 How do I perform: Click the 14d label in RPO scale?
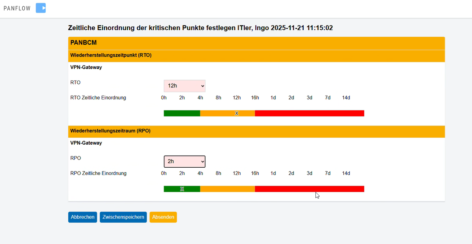(x=346, y=173)
